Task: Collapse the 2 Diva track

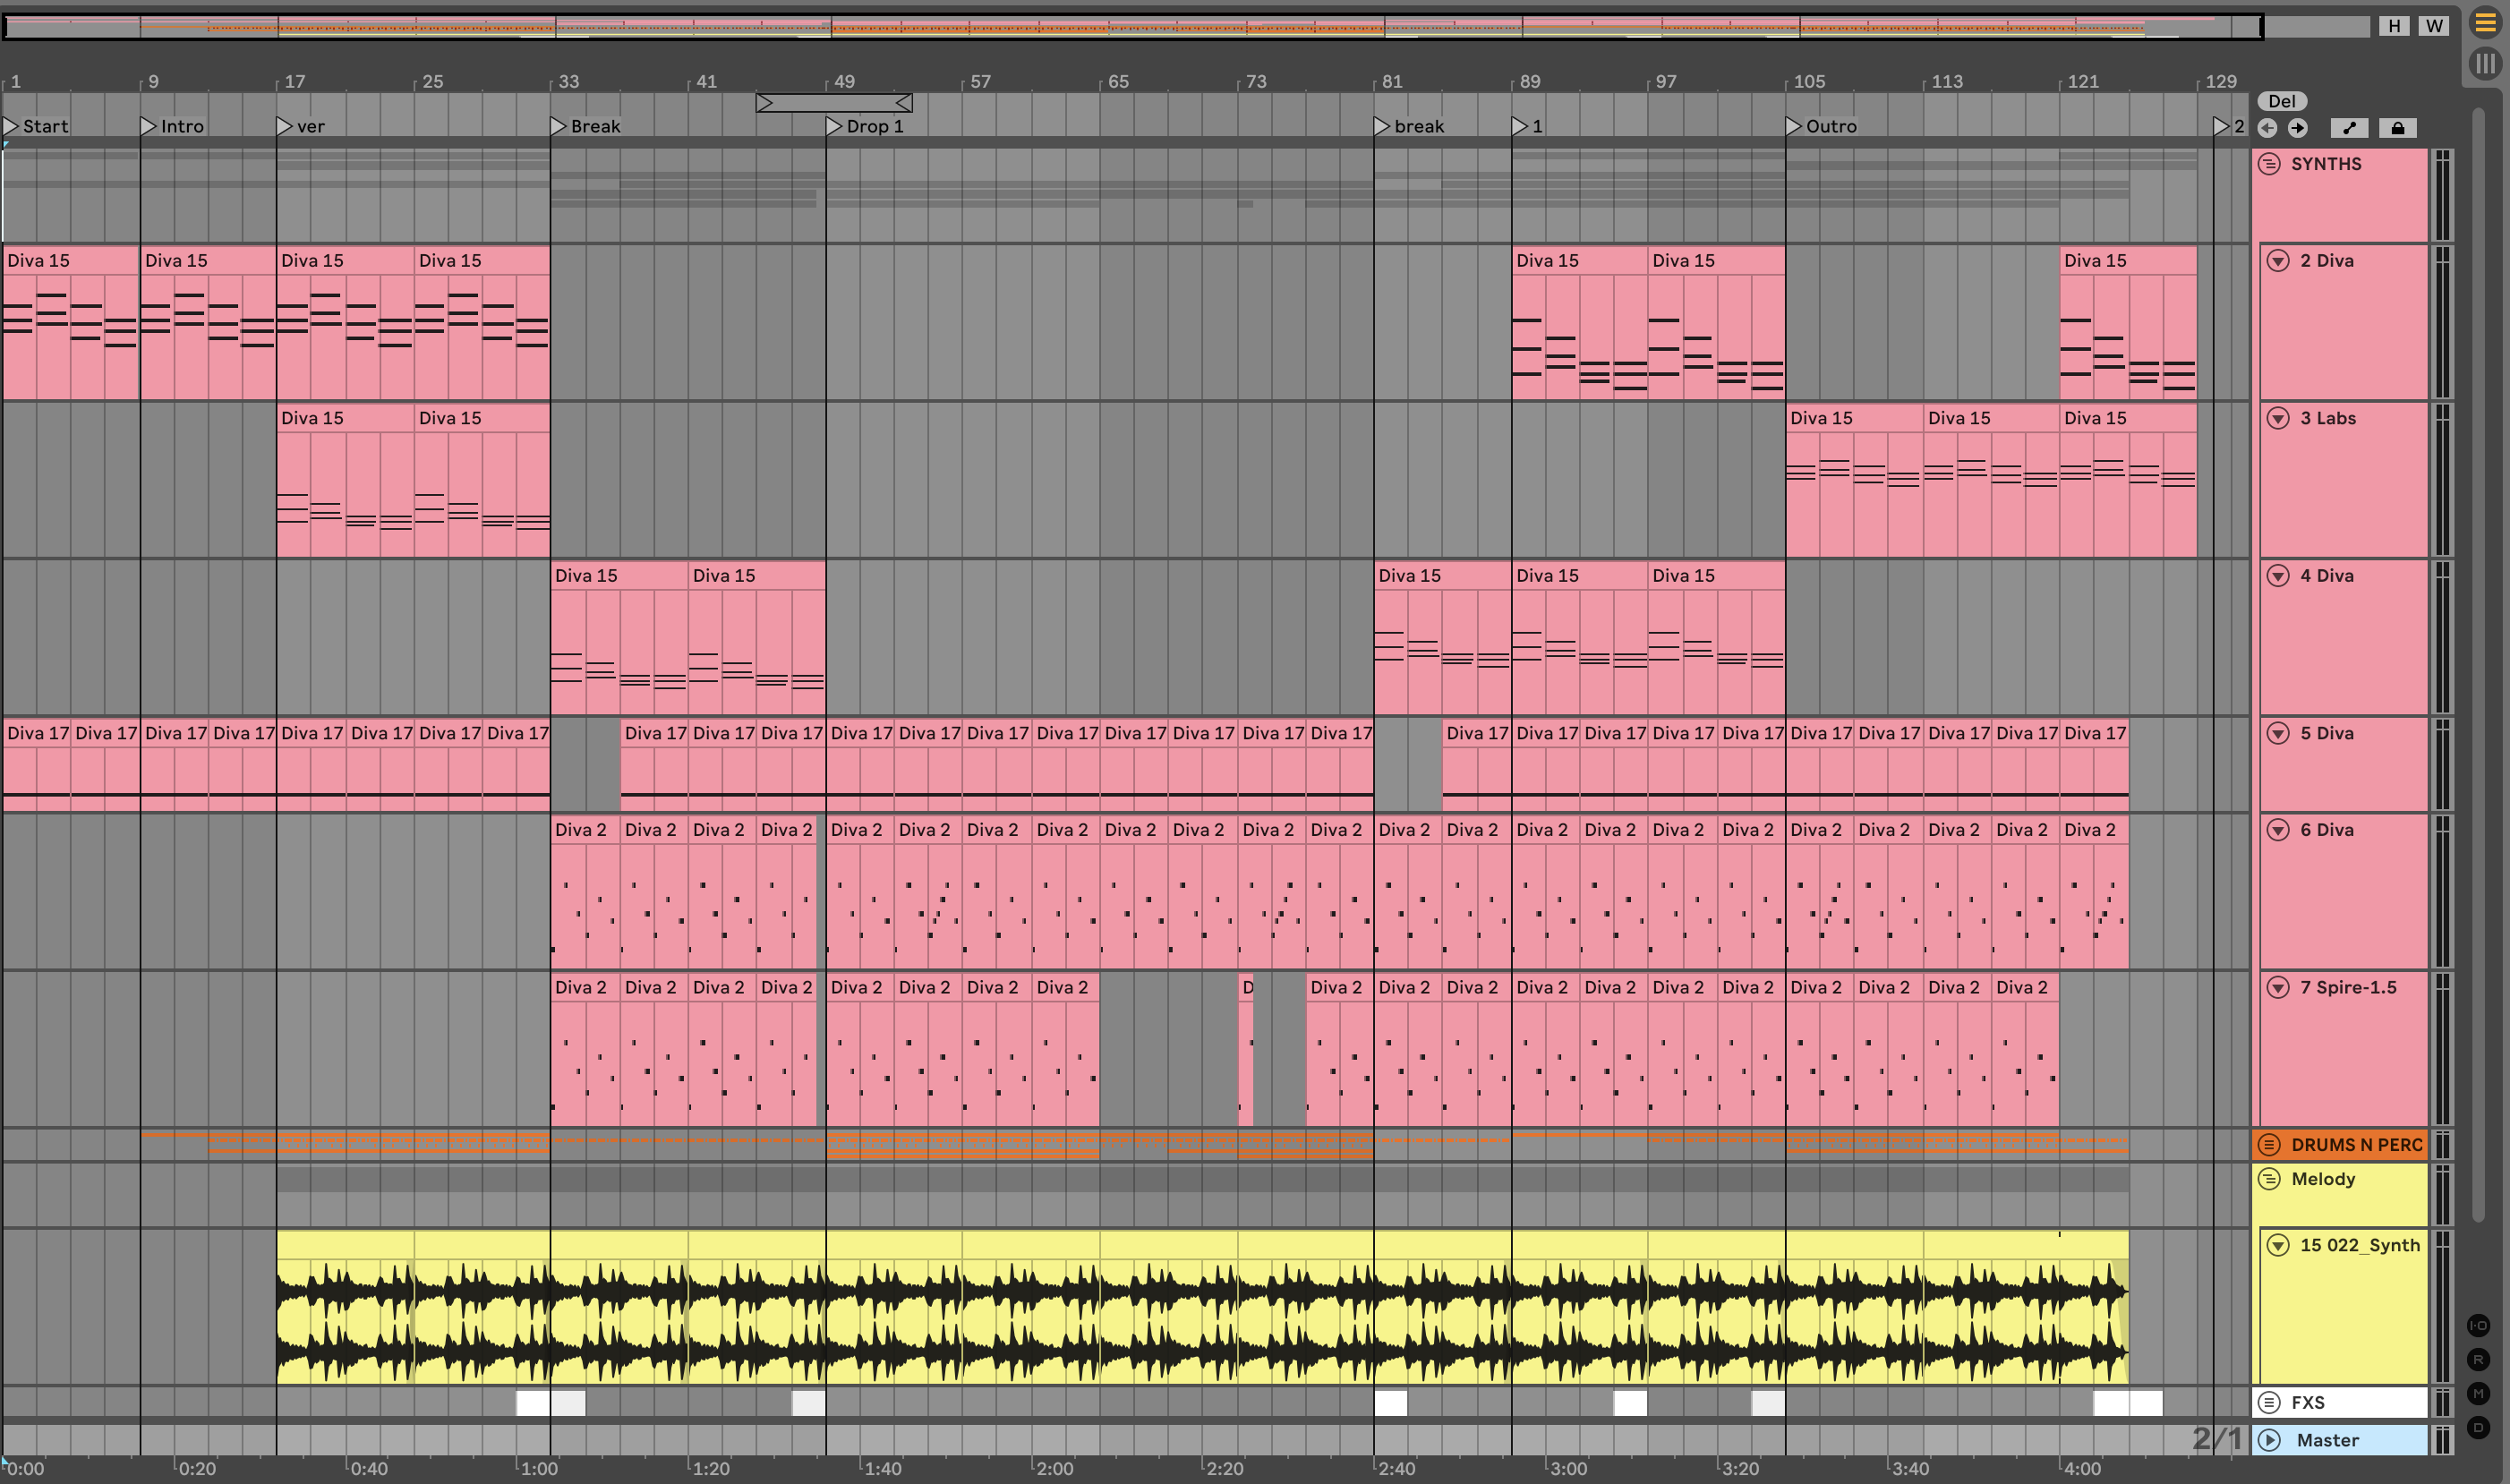Action: [2278, 261]
